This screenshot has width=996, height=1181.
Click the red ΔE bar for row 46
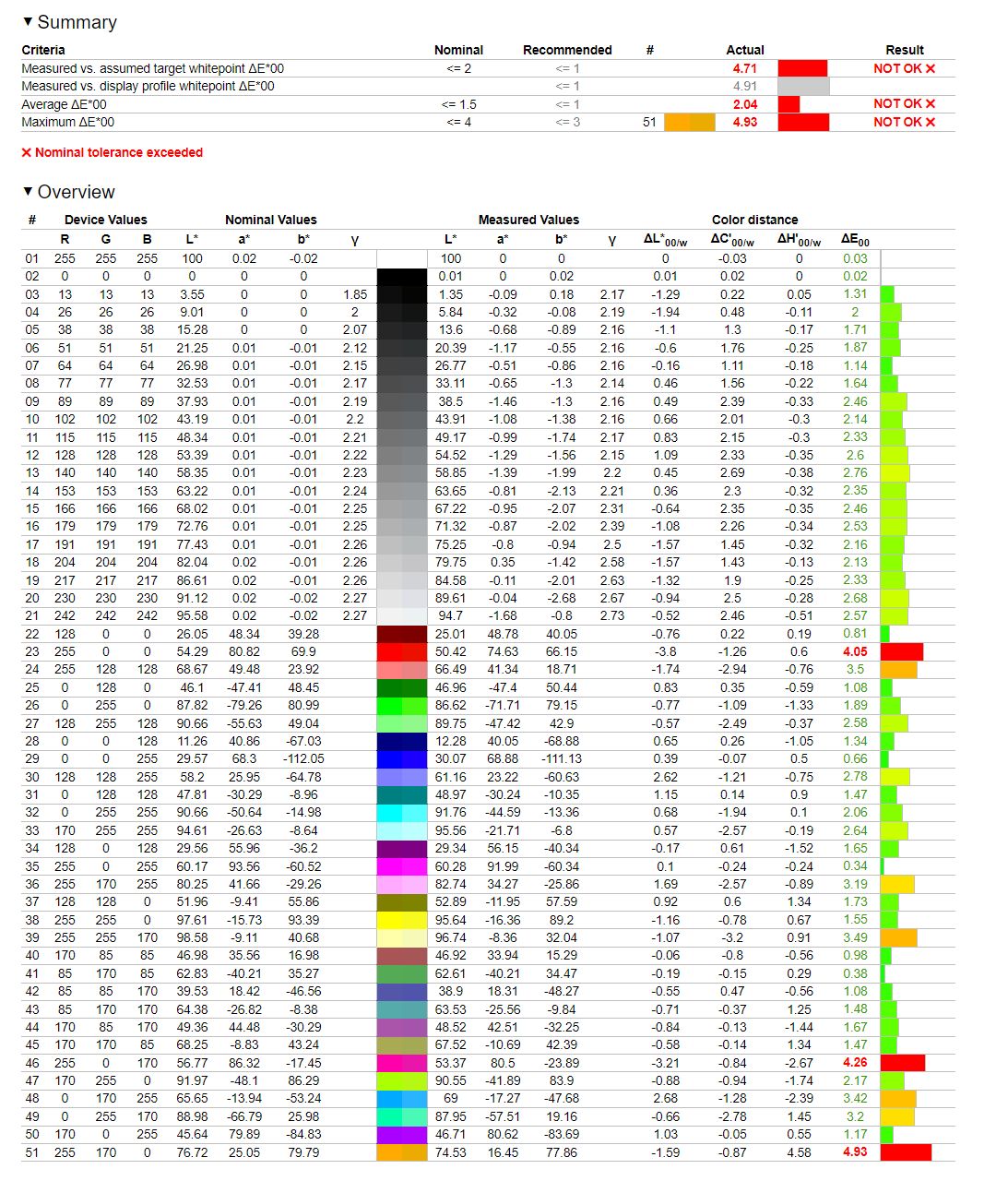click(x=903, y=1063)
